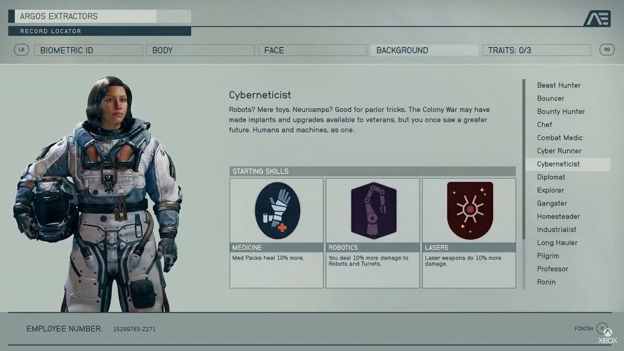Click FINISH button to confirm character
Screen dimensions: 624x351
pos(589,329)
